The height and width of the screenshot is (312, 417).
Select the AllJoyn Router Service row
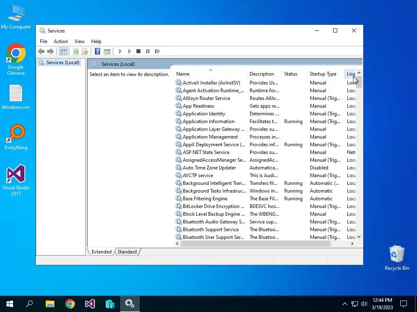tap(266, 98)
